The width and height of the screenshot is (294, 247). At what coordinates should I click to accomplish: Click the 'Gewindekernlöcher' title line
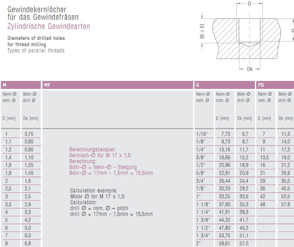(x=37, y=9)
